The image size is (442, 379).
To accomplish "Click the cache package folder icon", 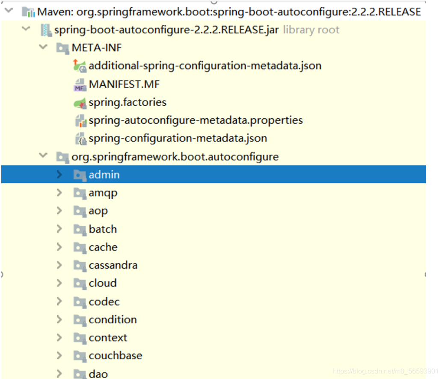I will [80, 248].
